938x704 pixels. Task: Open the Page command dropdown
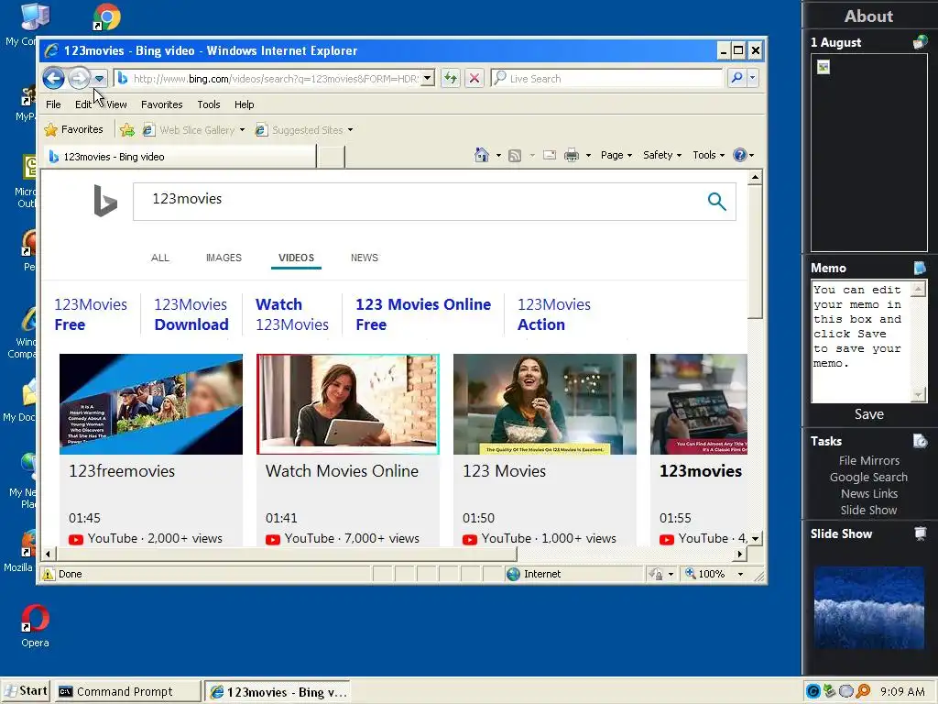tap(616, 155)
